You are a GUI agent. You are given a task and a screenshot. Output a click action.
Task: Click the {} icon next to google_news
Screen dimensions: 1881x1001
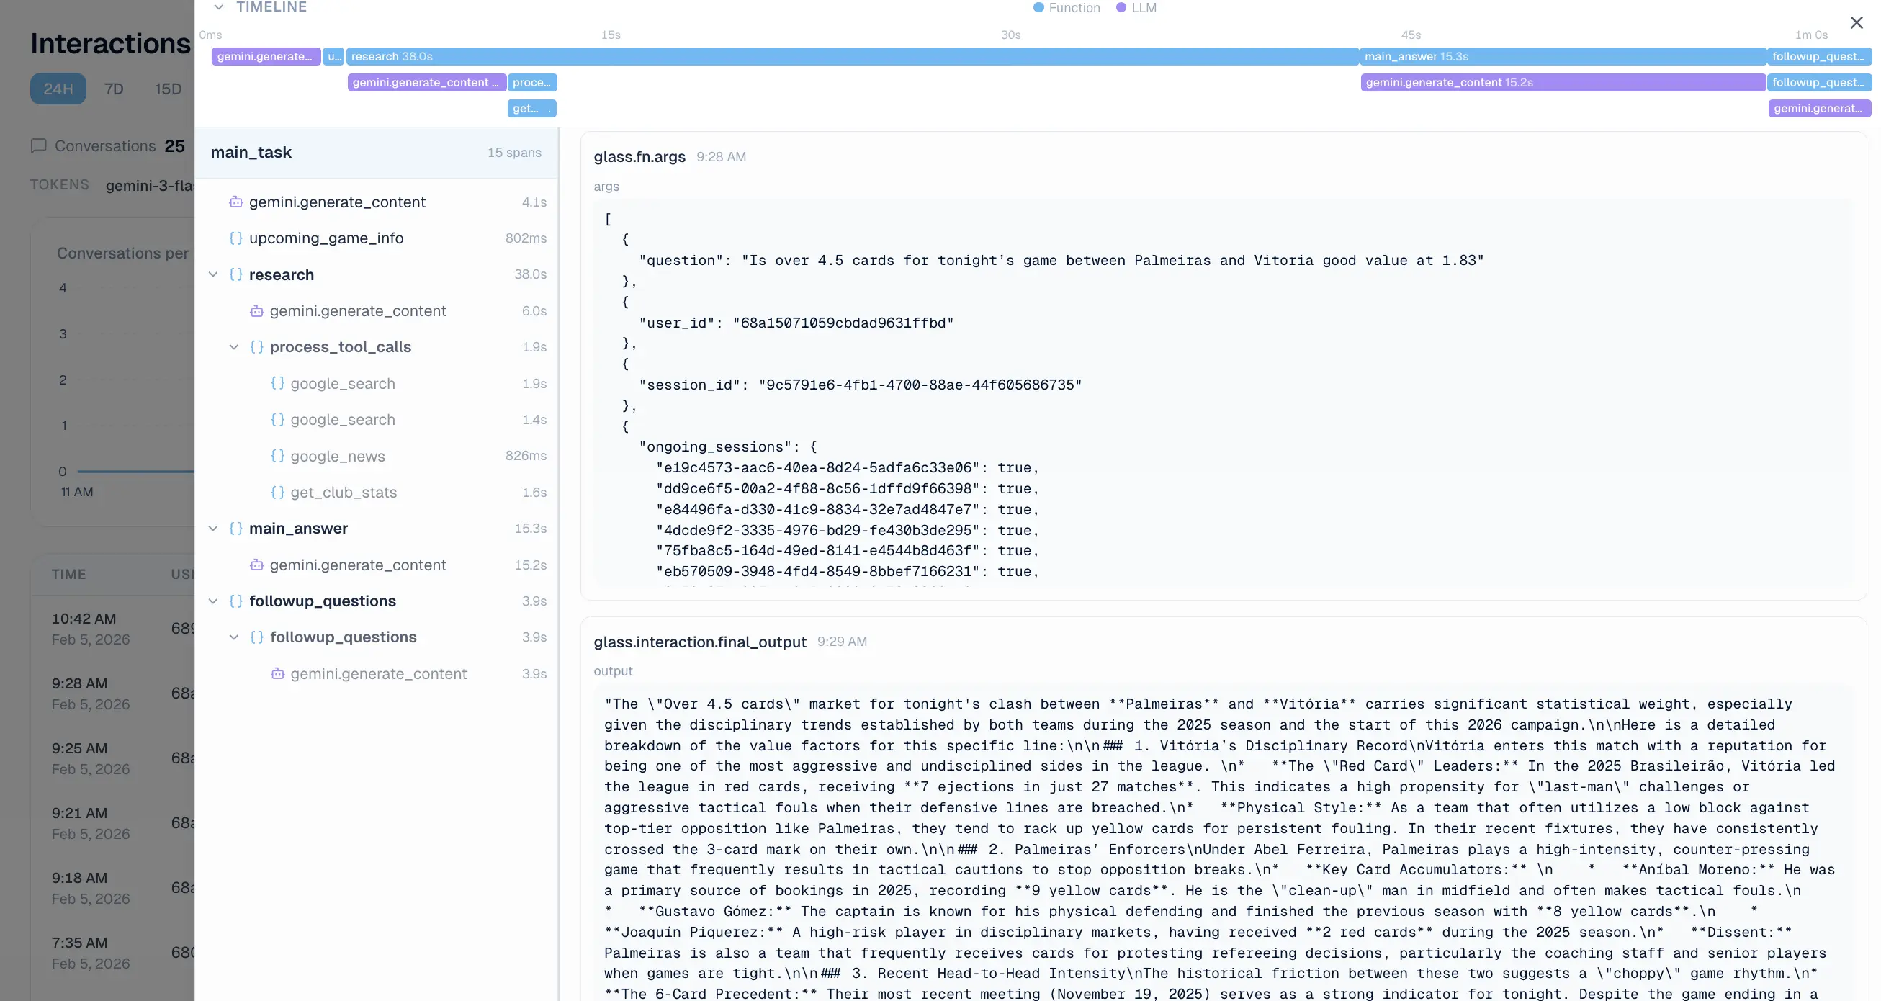[277, 456]
